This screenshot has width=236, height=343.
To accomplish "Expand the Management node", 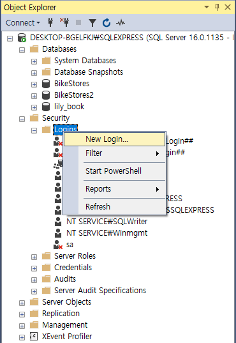I will pyautogui.click(x=22, y=326).
